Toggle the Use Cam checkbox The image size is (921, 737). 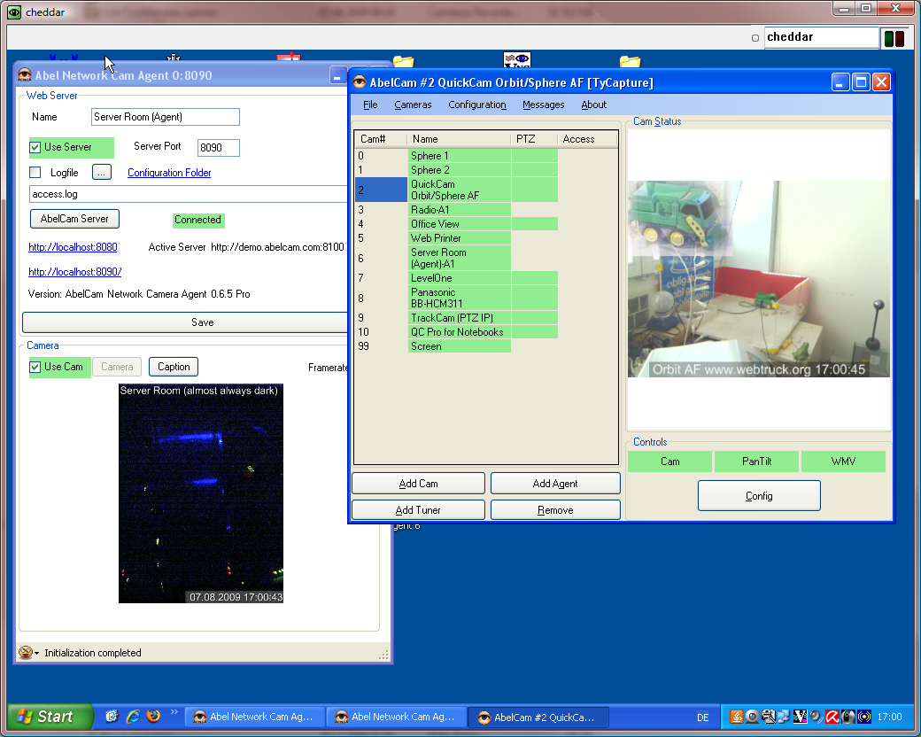click(35, 367)
